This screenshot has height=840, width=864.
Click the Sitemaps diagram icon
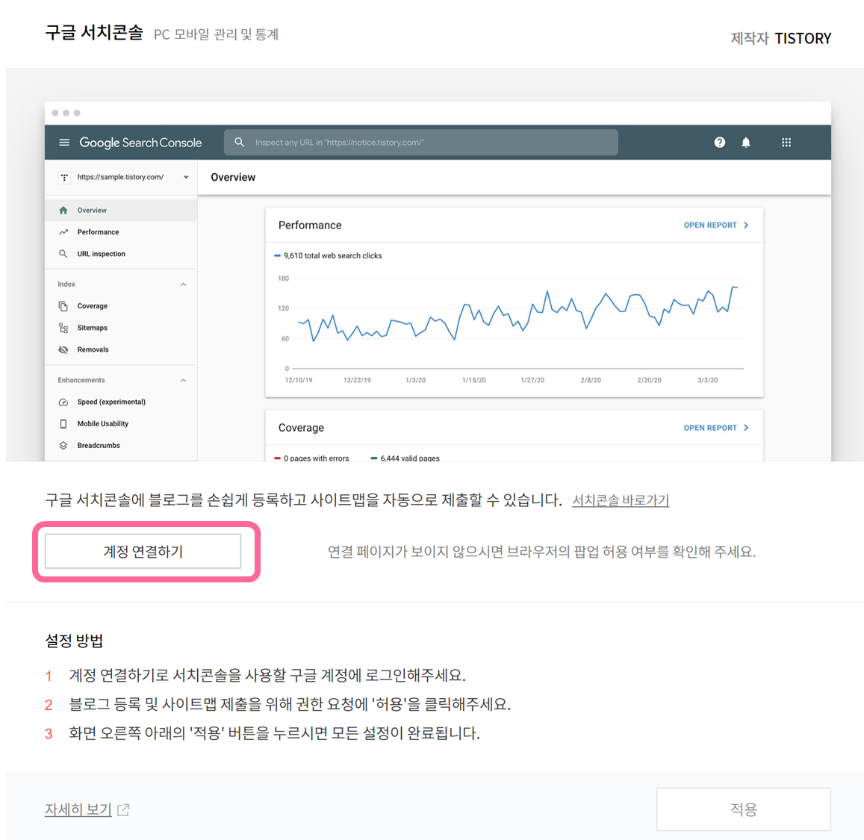pos(64,327)
